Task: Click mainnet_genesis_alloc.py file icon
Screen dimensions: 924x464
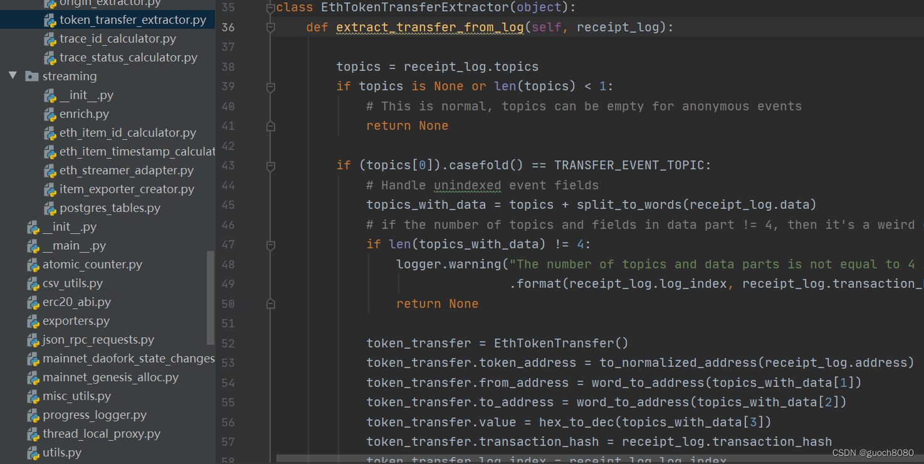Action: click(x=33, y=377)
